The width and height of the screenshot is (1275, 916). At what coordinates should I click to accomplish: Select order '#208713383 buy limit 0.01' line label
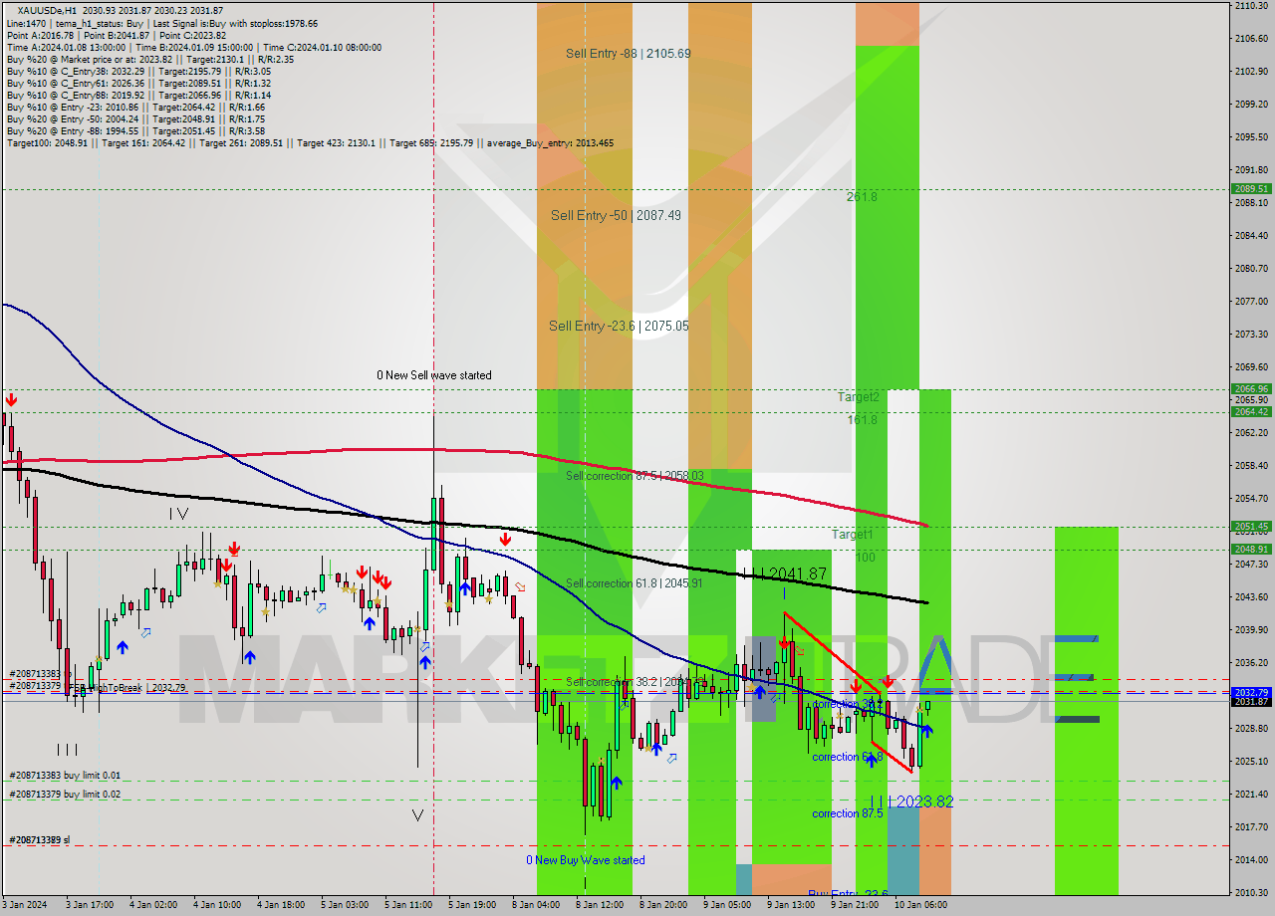point(65,776)
